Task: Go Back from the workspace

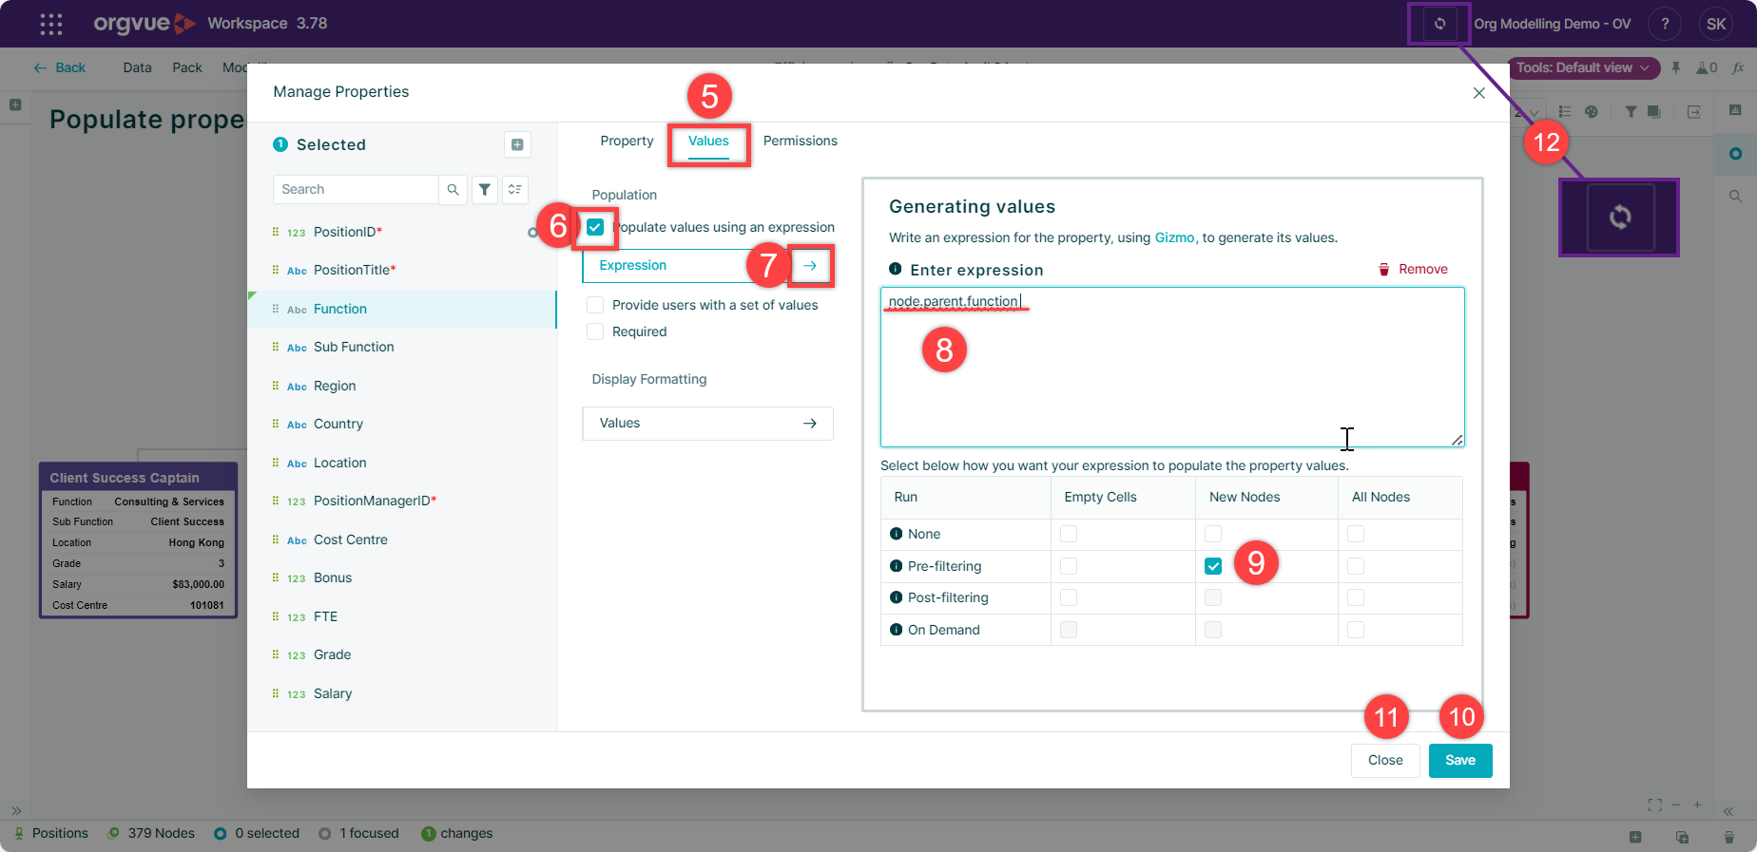Action: point(60,67)
